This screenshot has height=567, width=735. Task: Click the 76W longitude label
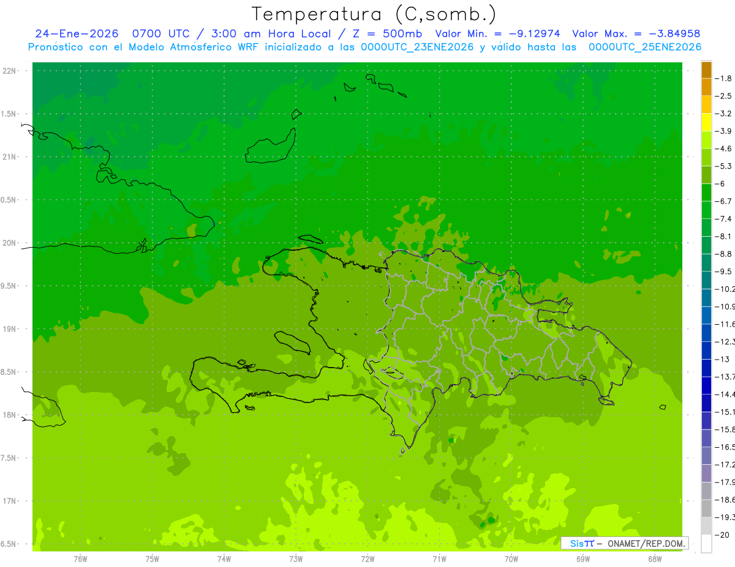pyautogui.click(x=80, y=559)
